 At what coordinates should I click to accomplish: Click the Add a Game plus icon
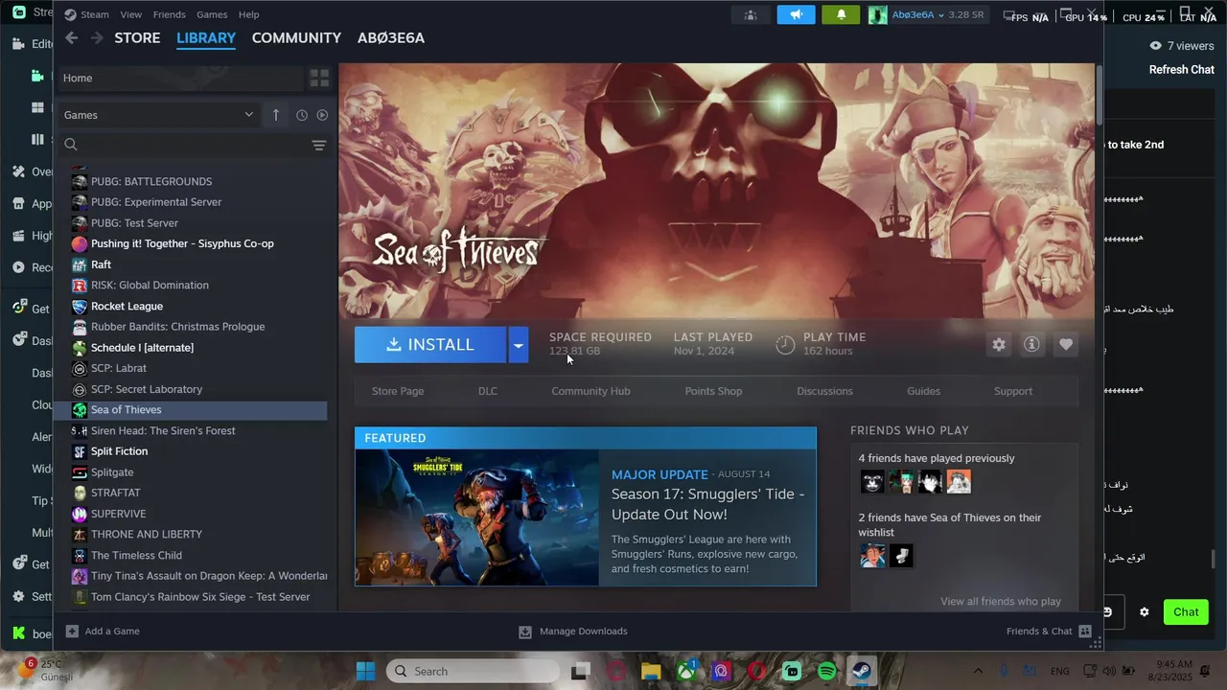[x=72, y=631]
